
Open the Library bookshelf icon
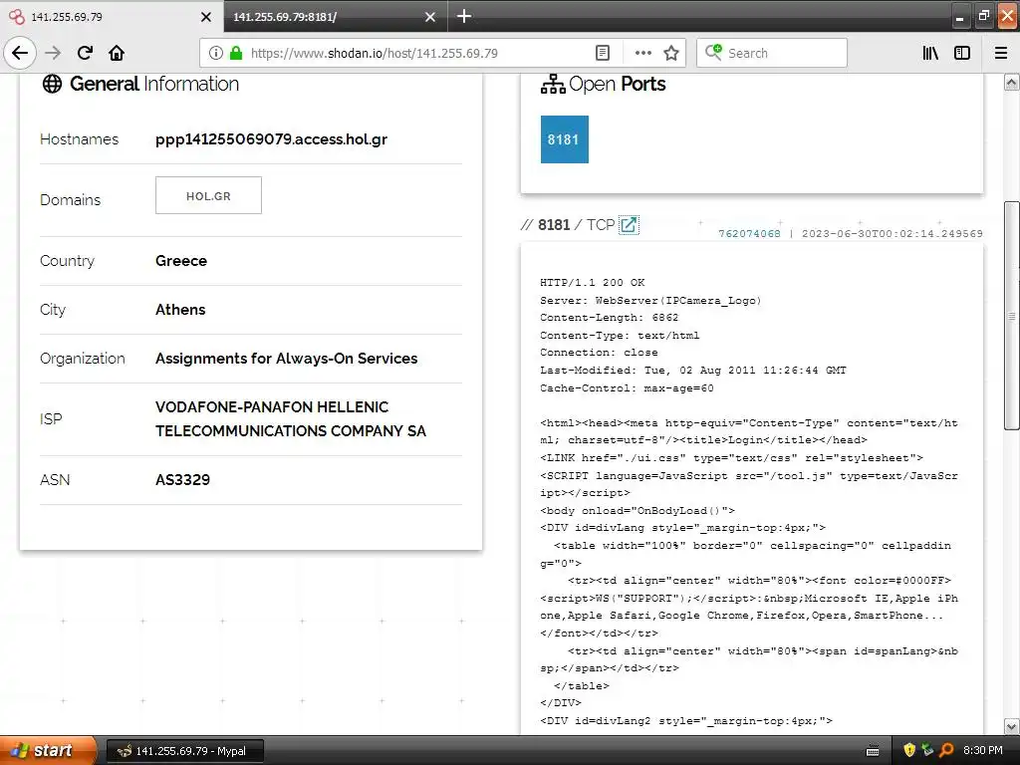tap(930, 53)
